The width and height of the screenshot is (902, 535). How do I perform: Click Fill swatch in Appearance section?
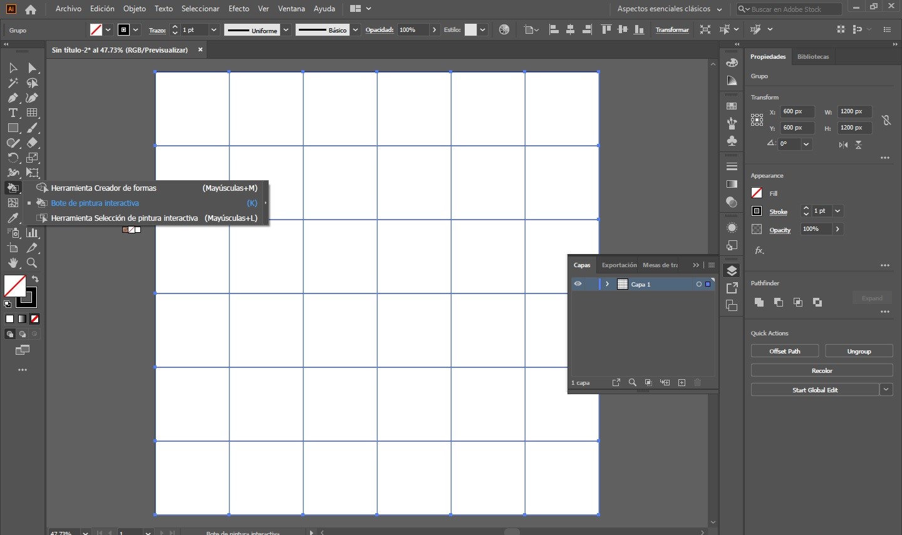tap(757, 193)
